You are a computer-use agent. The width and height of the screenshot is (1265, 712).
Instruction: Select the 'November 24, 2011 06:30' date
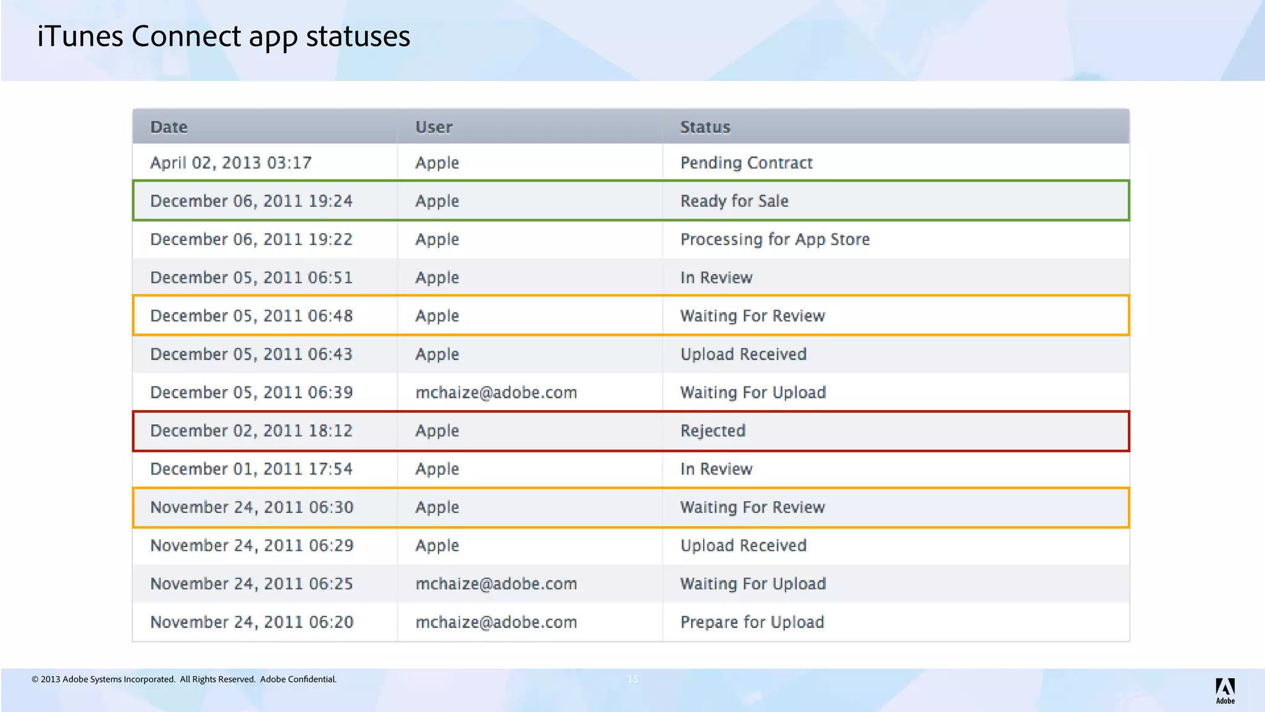252,508
